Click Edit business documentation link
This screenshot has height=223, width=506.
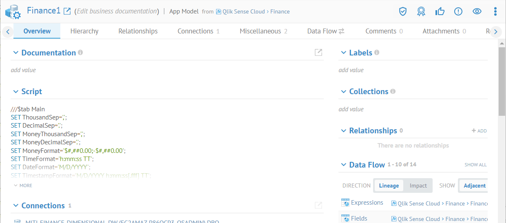point(117,11)
